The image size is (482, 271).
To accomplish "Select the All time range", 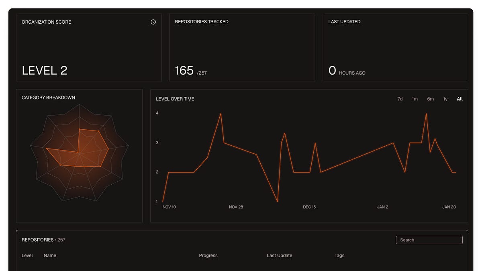I will [x=460, y=99].
